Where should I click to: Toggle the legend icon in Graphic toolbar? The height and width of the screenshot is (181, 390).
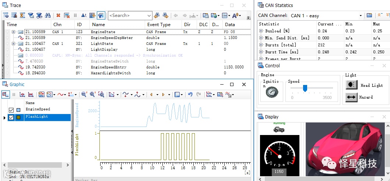[x=6, y=95]
